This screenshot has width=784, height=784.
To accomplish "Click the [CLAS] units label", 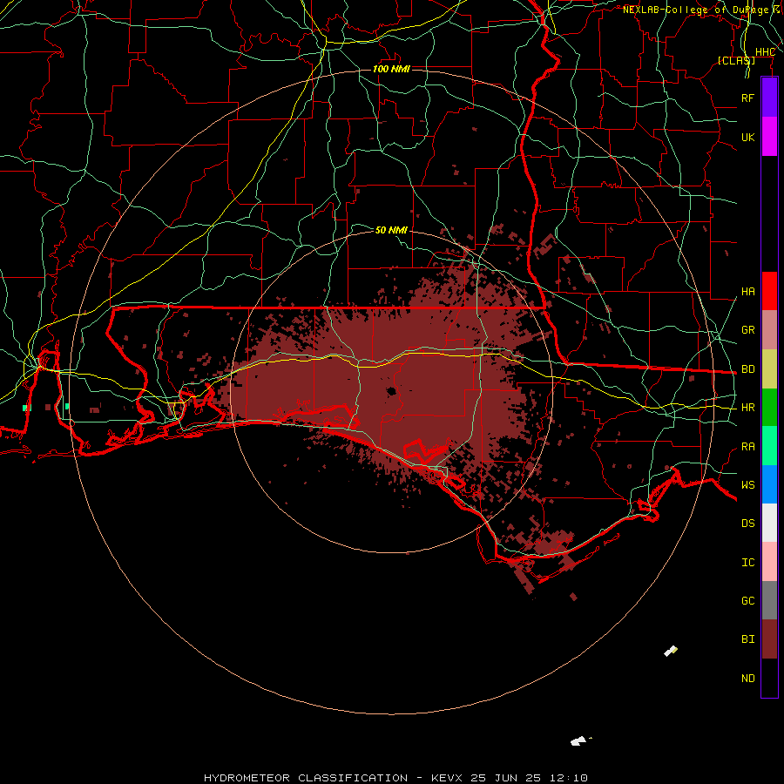I will [736, 60].
